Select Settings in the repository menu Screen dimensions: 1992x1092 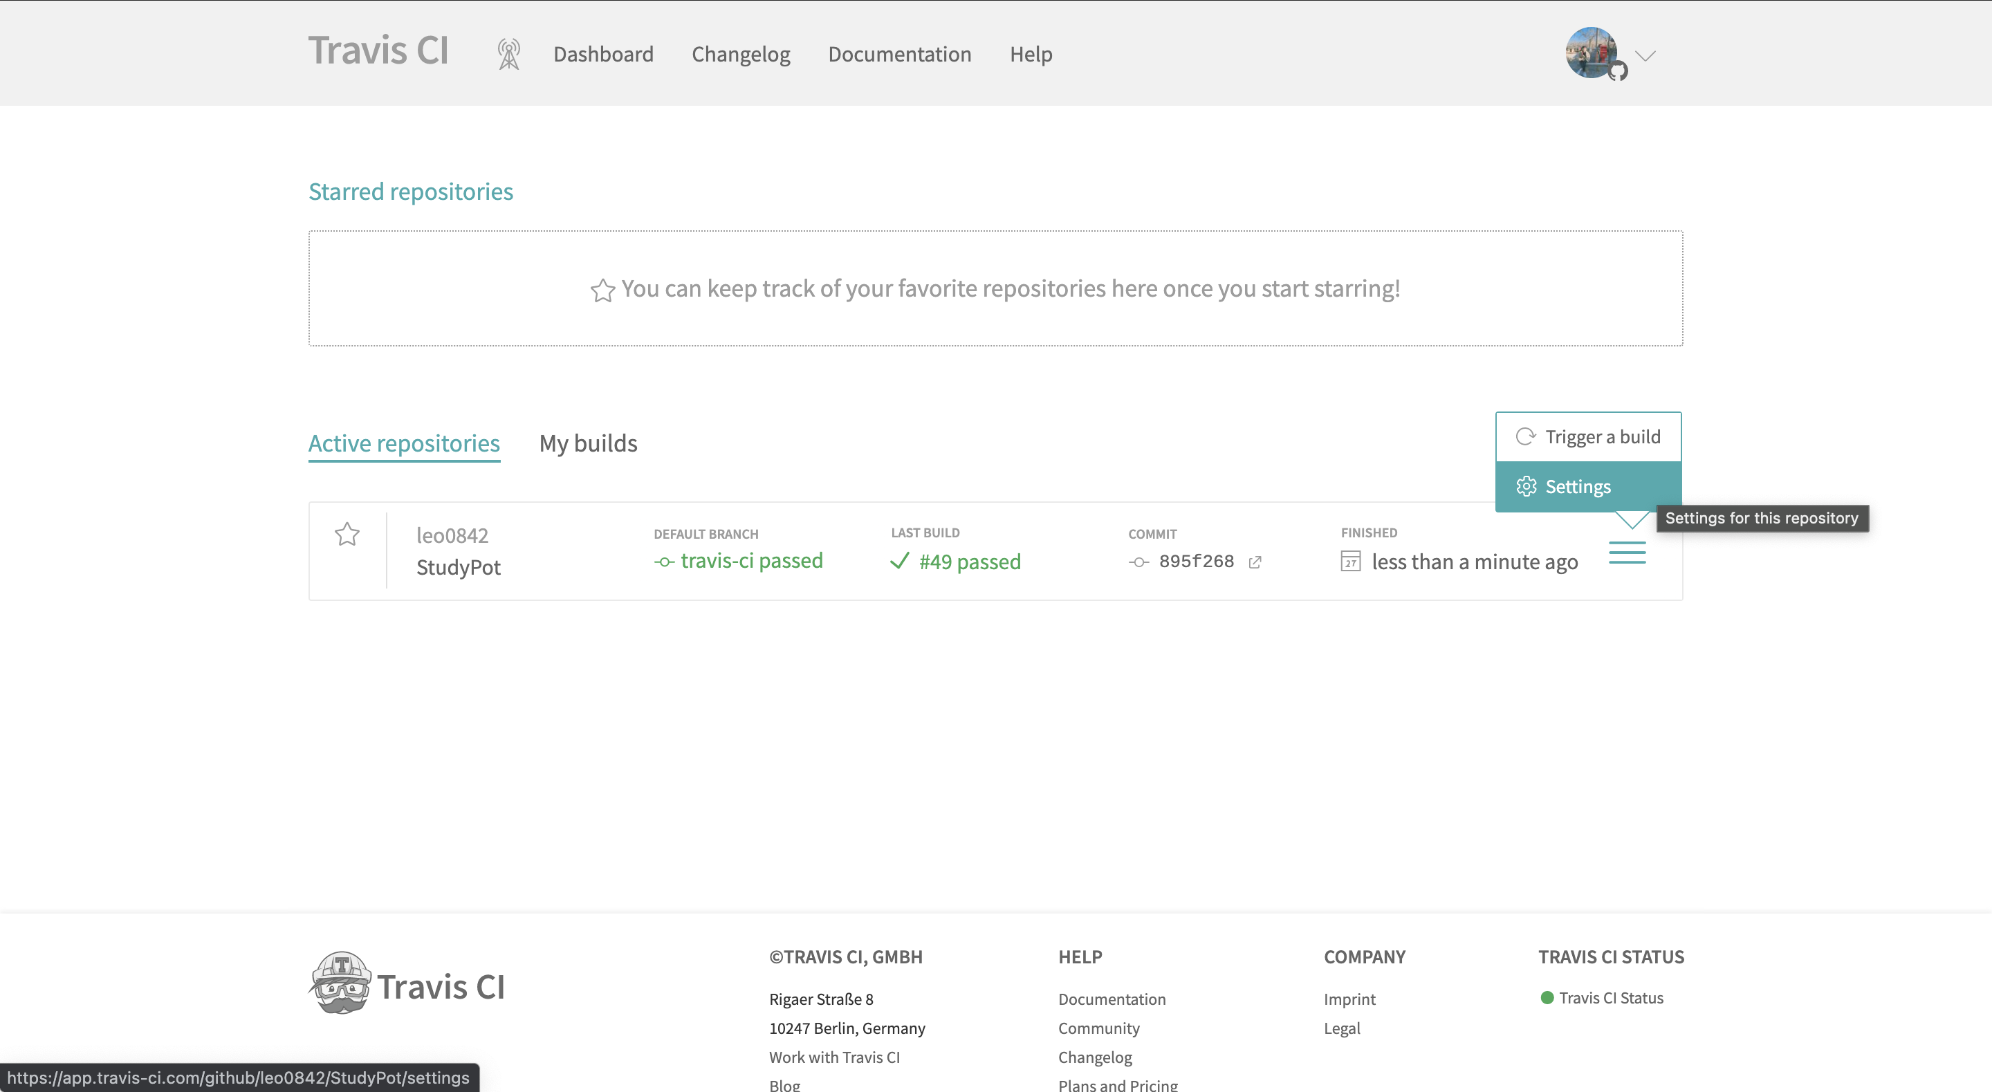tap(1588, 486)
